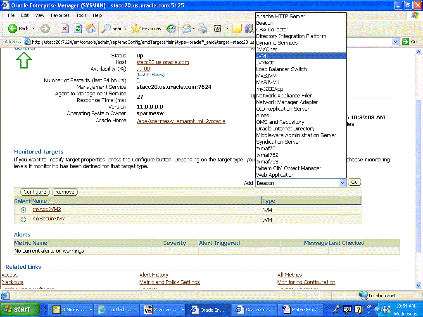Click the Go button next to Add
Screen dimensions: 423x317
point(354,182)
